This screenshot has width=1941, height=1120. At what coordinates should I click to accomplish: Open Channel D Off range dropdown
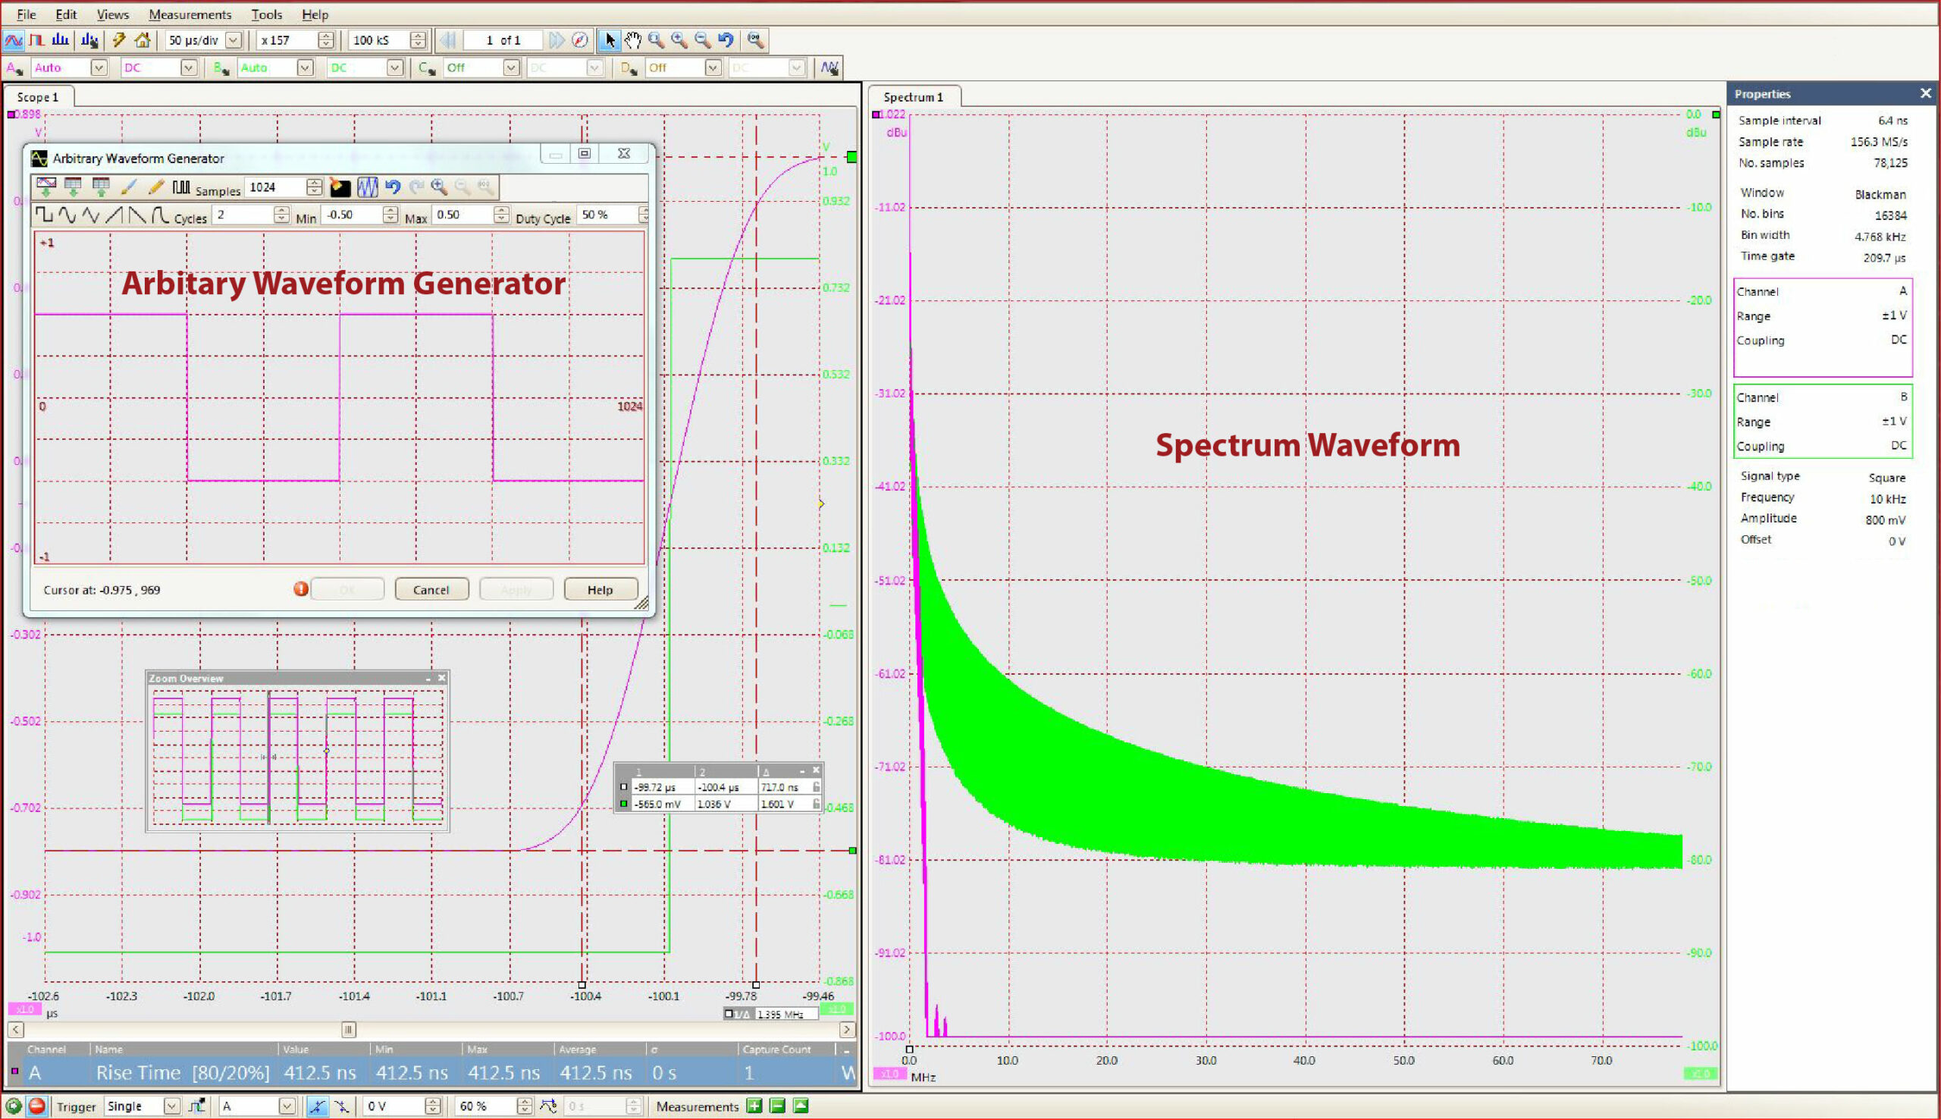713,67
